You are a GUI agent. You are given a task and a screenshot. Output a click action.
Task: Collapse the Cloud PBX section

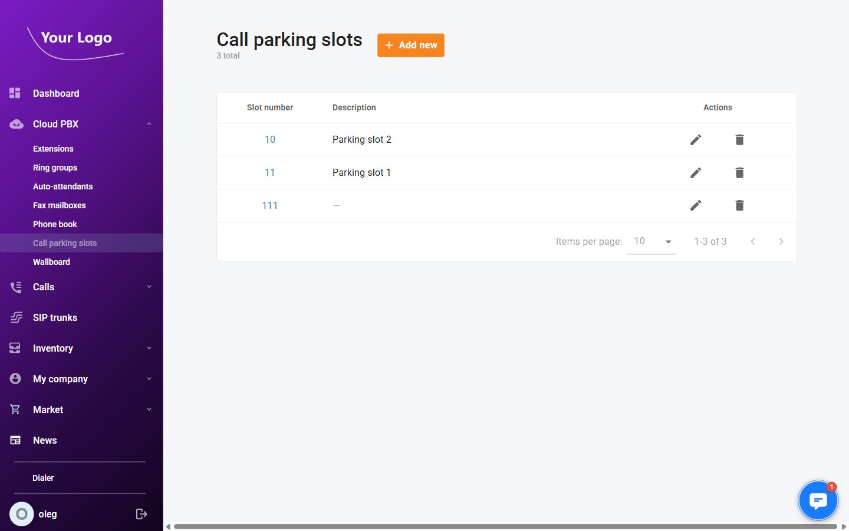coord(149,124)
